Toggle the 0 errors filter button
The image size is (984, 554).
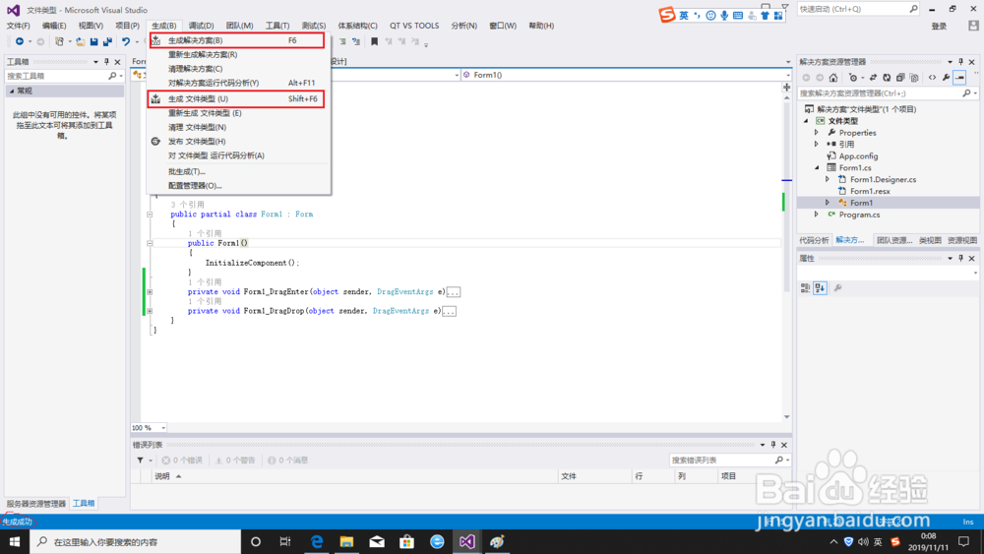pos(182,460)
